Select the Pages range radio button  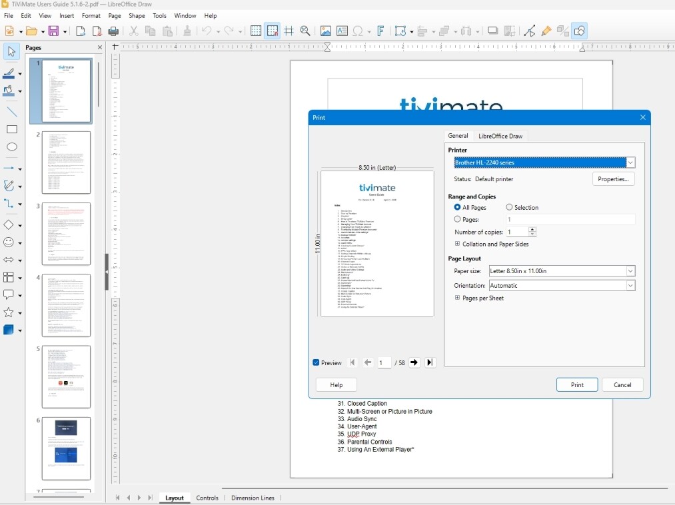[457, 219]
